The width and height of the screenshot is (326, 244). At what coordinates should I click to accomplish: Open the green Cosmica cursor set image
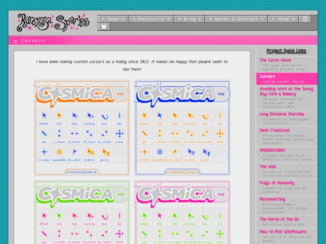(82, 212)
